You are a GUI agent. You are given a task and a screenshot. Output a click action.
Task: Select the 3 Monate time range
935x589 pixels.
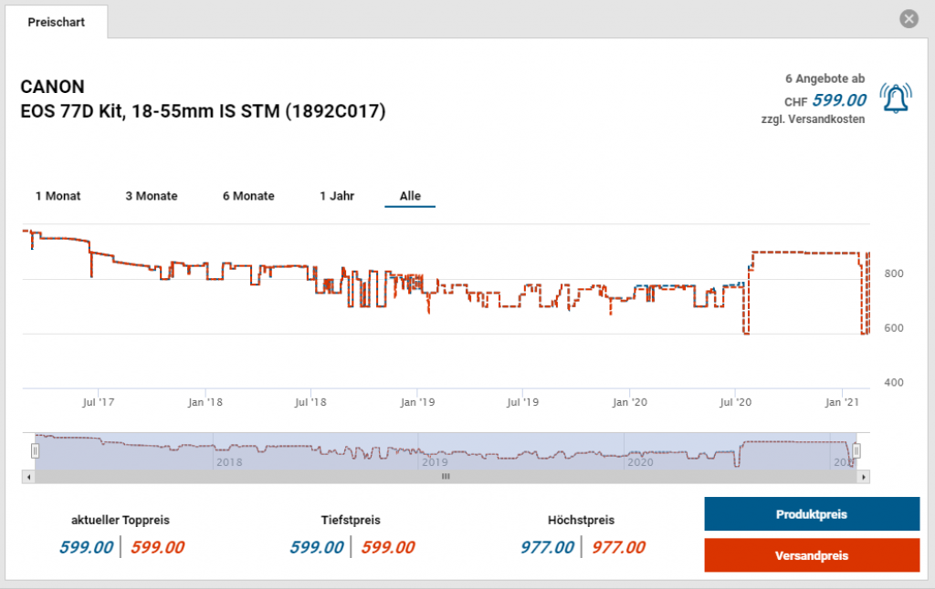point(152,196)
